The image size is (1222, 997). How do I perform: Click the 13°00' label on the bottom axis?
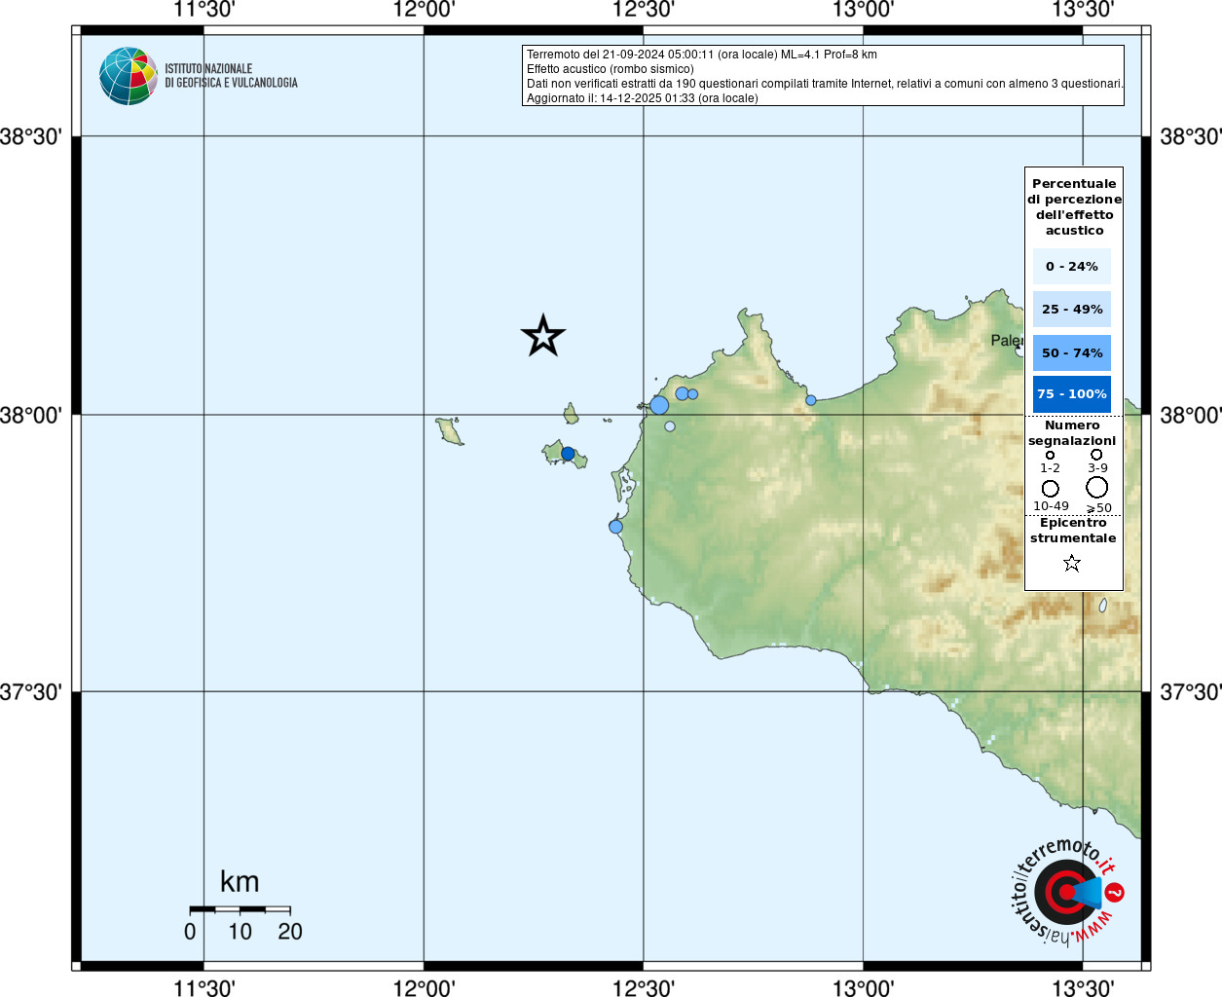click(863, 987)
